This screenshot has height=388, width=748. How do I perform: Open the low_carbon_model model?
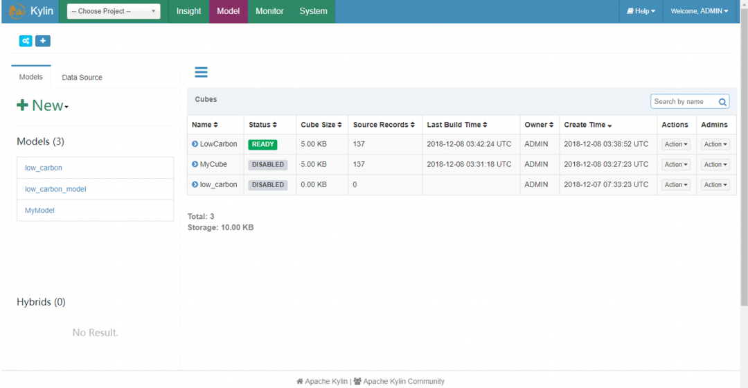click(55, 189)
